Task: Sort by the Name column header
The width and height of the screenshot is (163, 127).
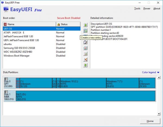Action: pos(29,24)
